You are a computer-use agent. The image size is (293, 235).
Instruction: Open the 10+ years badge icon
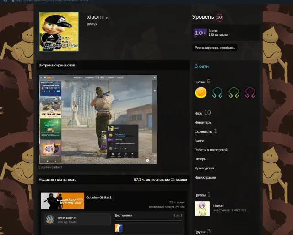click(201, 33)
